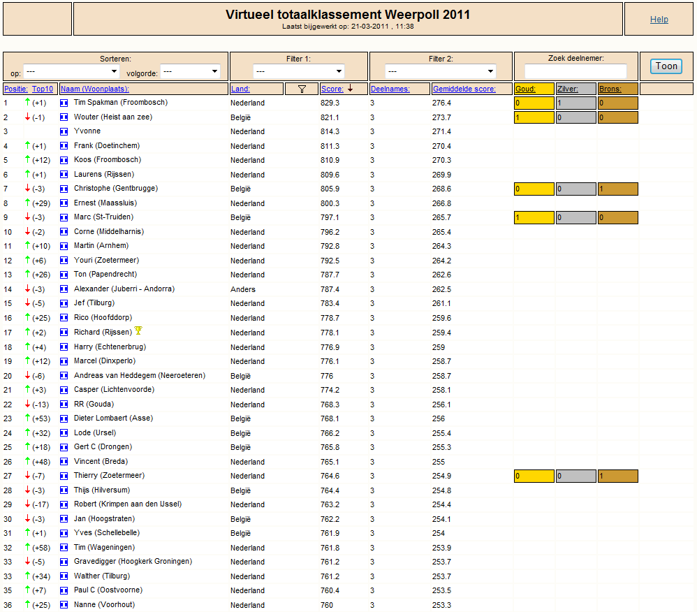The height and width of the screenshot is (612, 697).
Task: Expand the Filter 1 dropdown
Action: click(x=299, y=71)
